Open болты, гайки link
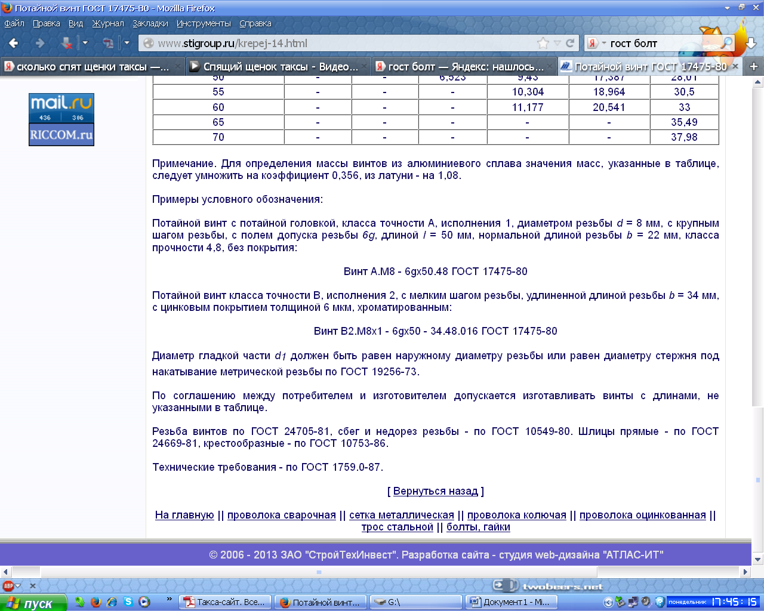This screenshot has height=611, width=764. (478, 527)
